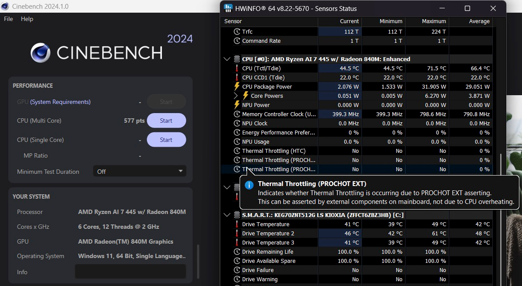The width and height of the screenshot is (522, 286).
Task: Click the Processor AMD Ryzen AI 7 445 value
Action: pos(132,212)
